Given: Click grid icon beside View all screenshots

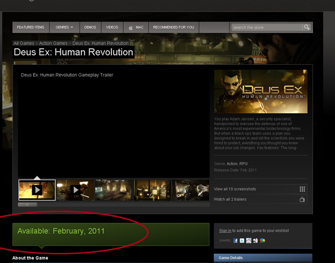Looking at the screenshot, I should click(302, 189).
